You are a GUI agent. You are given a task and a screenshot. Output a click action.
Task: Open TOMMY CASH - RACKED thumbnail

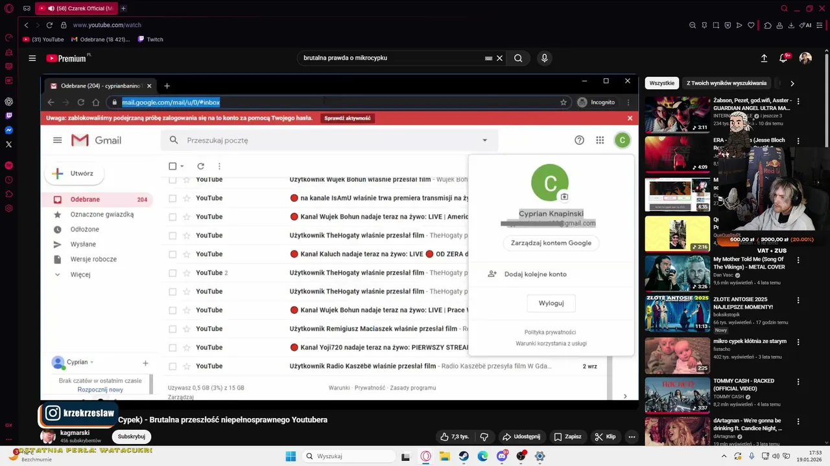click(x=677, y=395)
